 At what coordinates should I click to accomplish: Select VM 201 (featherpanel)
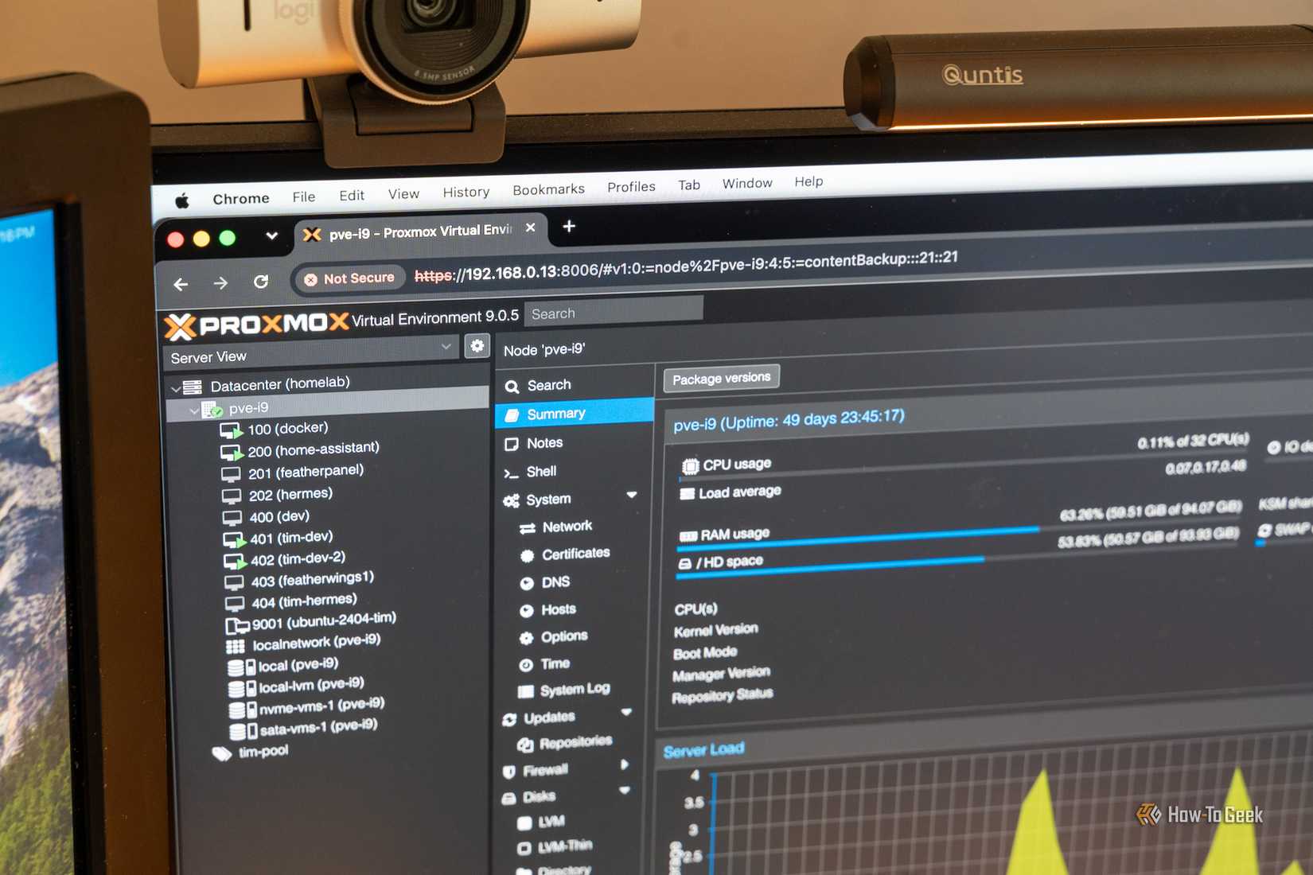pos(292,472)
